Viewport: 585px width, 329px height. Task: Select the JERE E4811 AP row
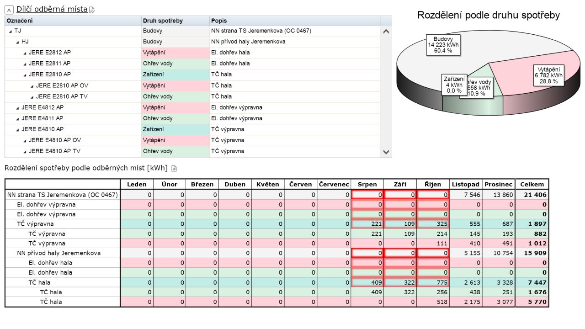point(192,118)
